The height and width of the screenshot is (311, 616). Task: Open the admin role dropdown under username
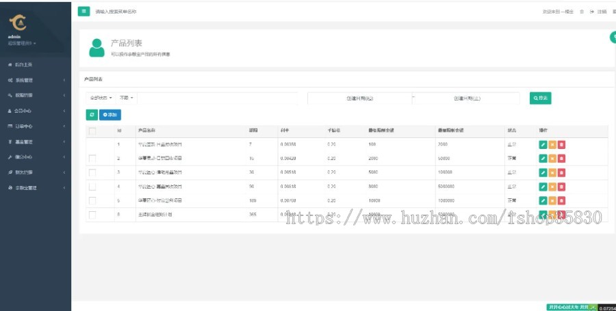22,43
